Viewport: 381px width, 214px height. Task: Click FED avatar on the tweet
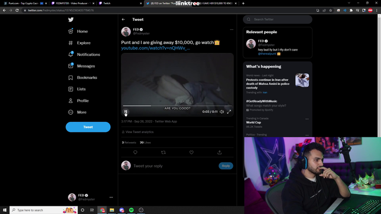[x=126, y=32]
